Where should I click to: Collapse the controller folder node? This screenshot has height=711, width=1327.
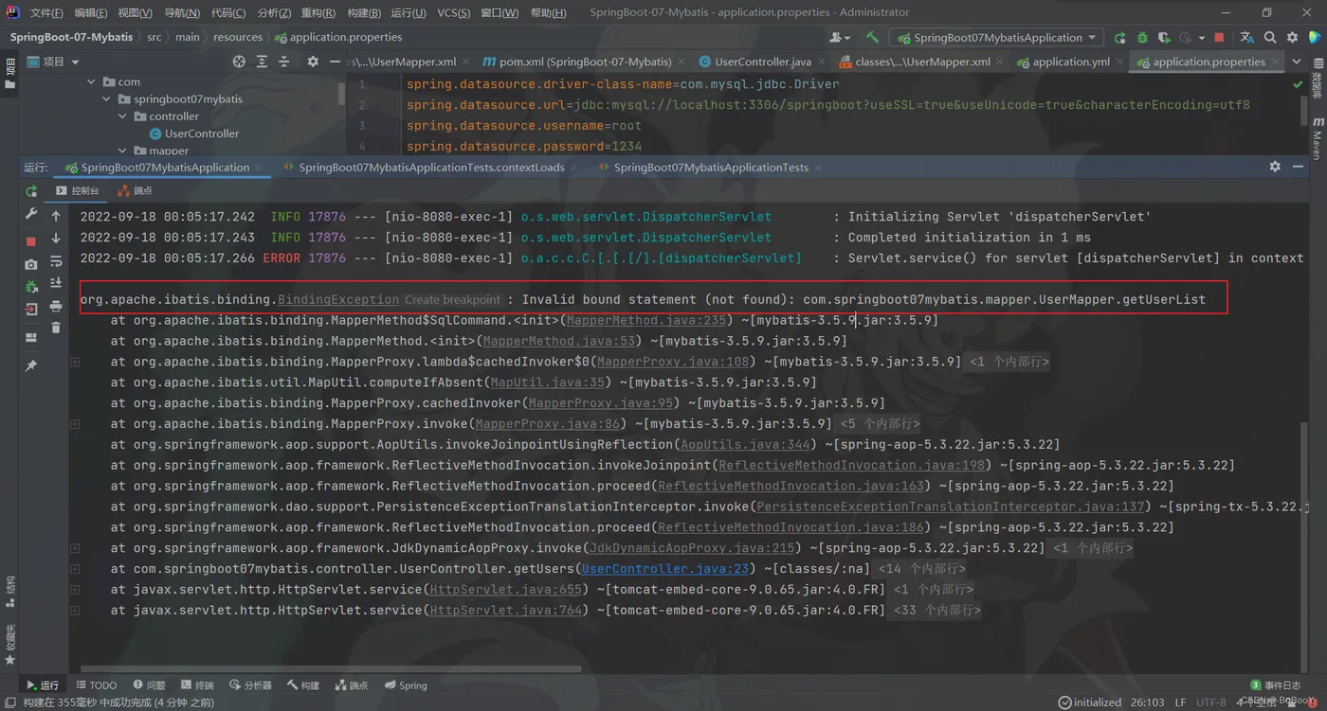click(x=122, y=116)
